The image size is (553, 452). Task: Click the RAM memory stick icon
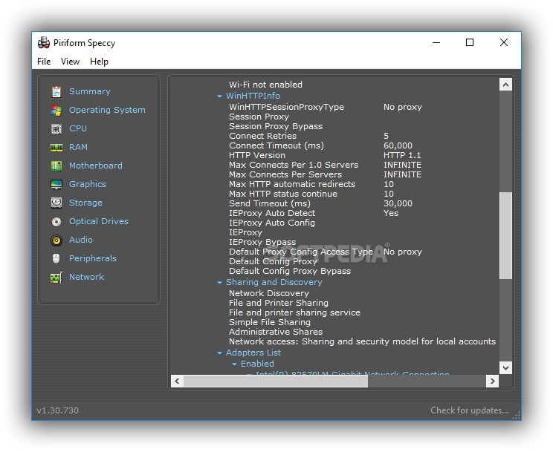(x=56, y=147)
